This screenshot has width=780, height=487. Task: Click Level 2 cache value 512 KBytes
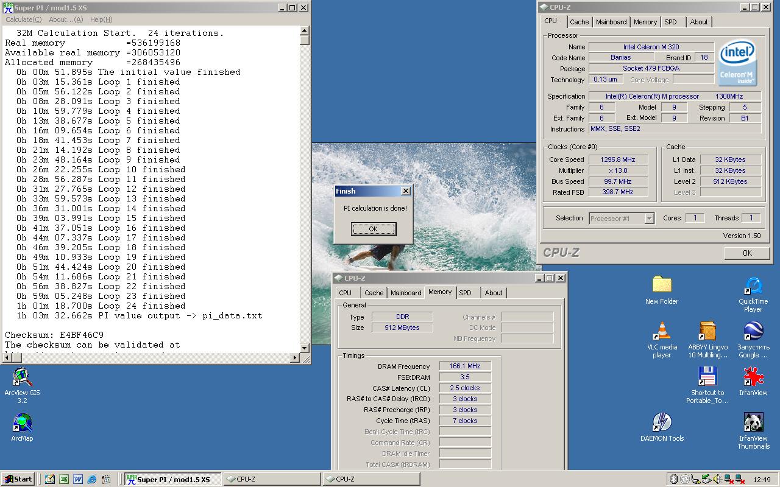click(x=730, y=181)
